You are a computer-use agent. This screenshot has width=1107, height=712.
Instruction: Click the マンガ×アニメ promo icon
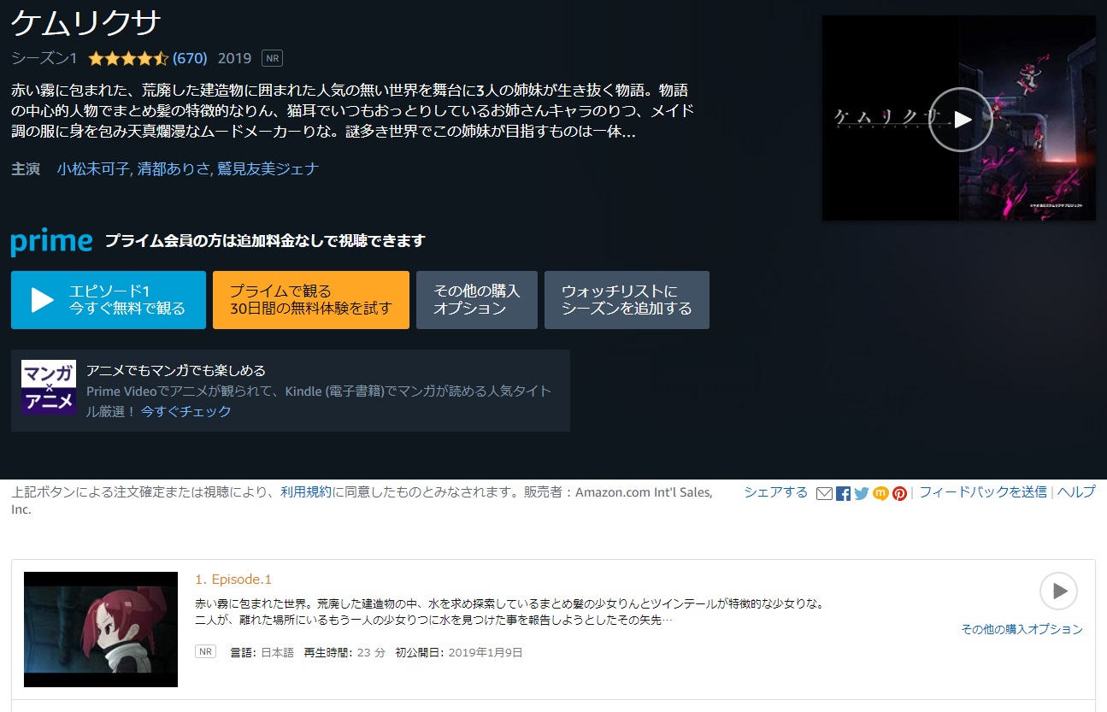[x=49, y=387]
